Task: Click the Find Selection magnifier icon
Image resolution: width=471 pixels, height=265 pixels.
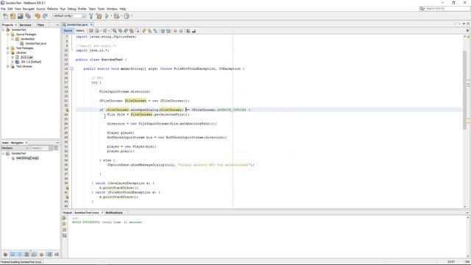Action: 115,31
